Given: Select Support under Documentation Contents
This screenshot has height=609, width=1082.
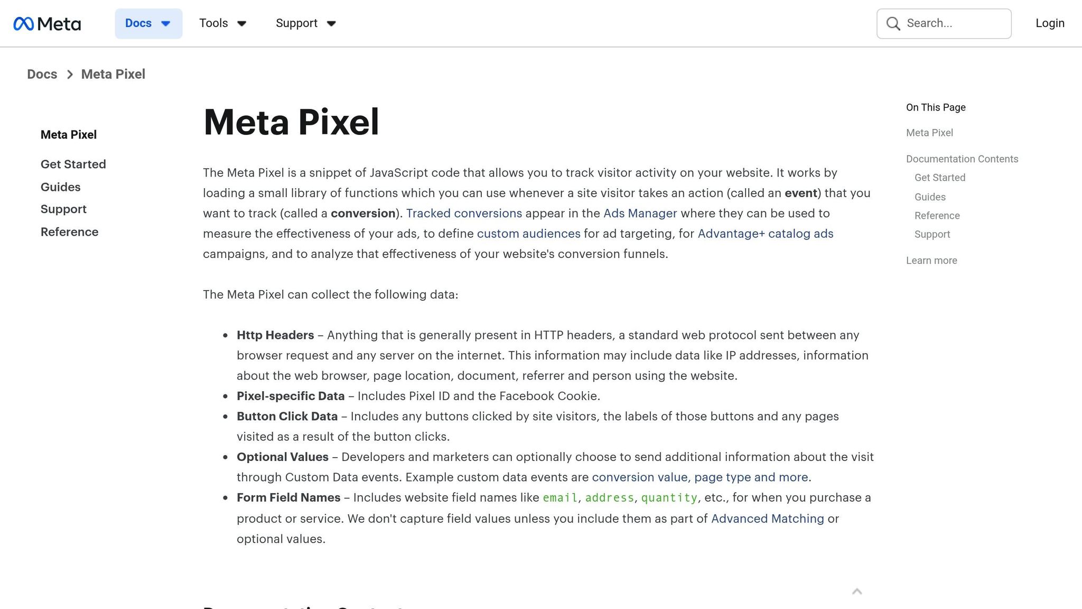Looking at the screenshot, I should (x=932, y=234).
